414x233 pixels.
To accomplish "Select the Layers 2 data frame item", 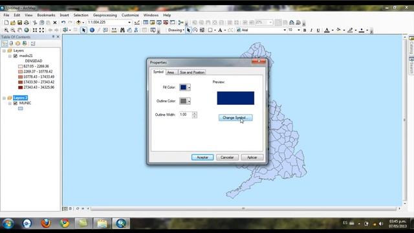I will [20, 98].
